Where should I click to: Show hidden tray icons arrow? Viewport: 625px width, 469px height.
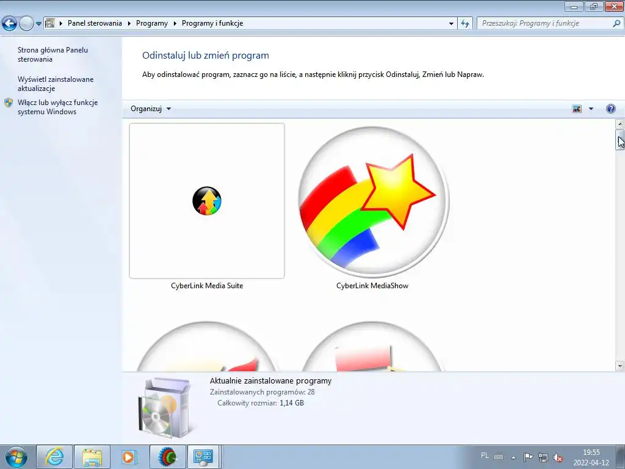pos(514,457)
